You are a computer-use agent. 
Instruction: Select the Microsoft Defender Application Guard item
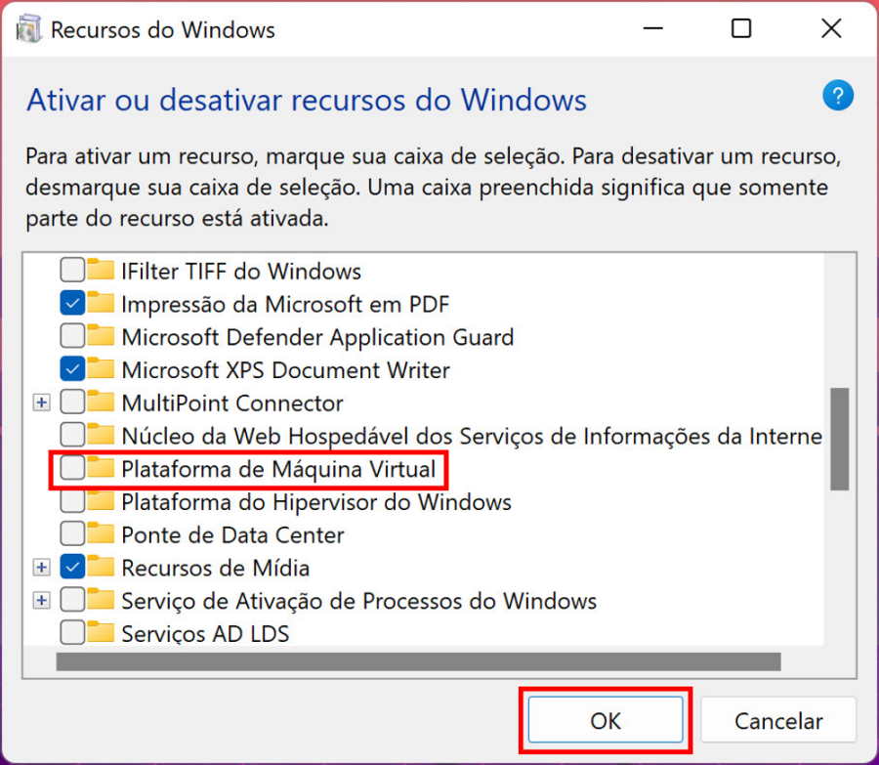[316, 337]
